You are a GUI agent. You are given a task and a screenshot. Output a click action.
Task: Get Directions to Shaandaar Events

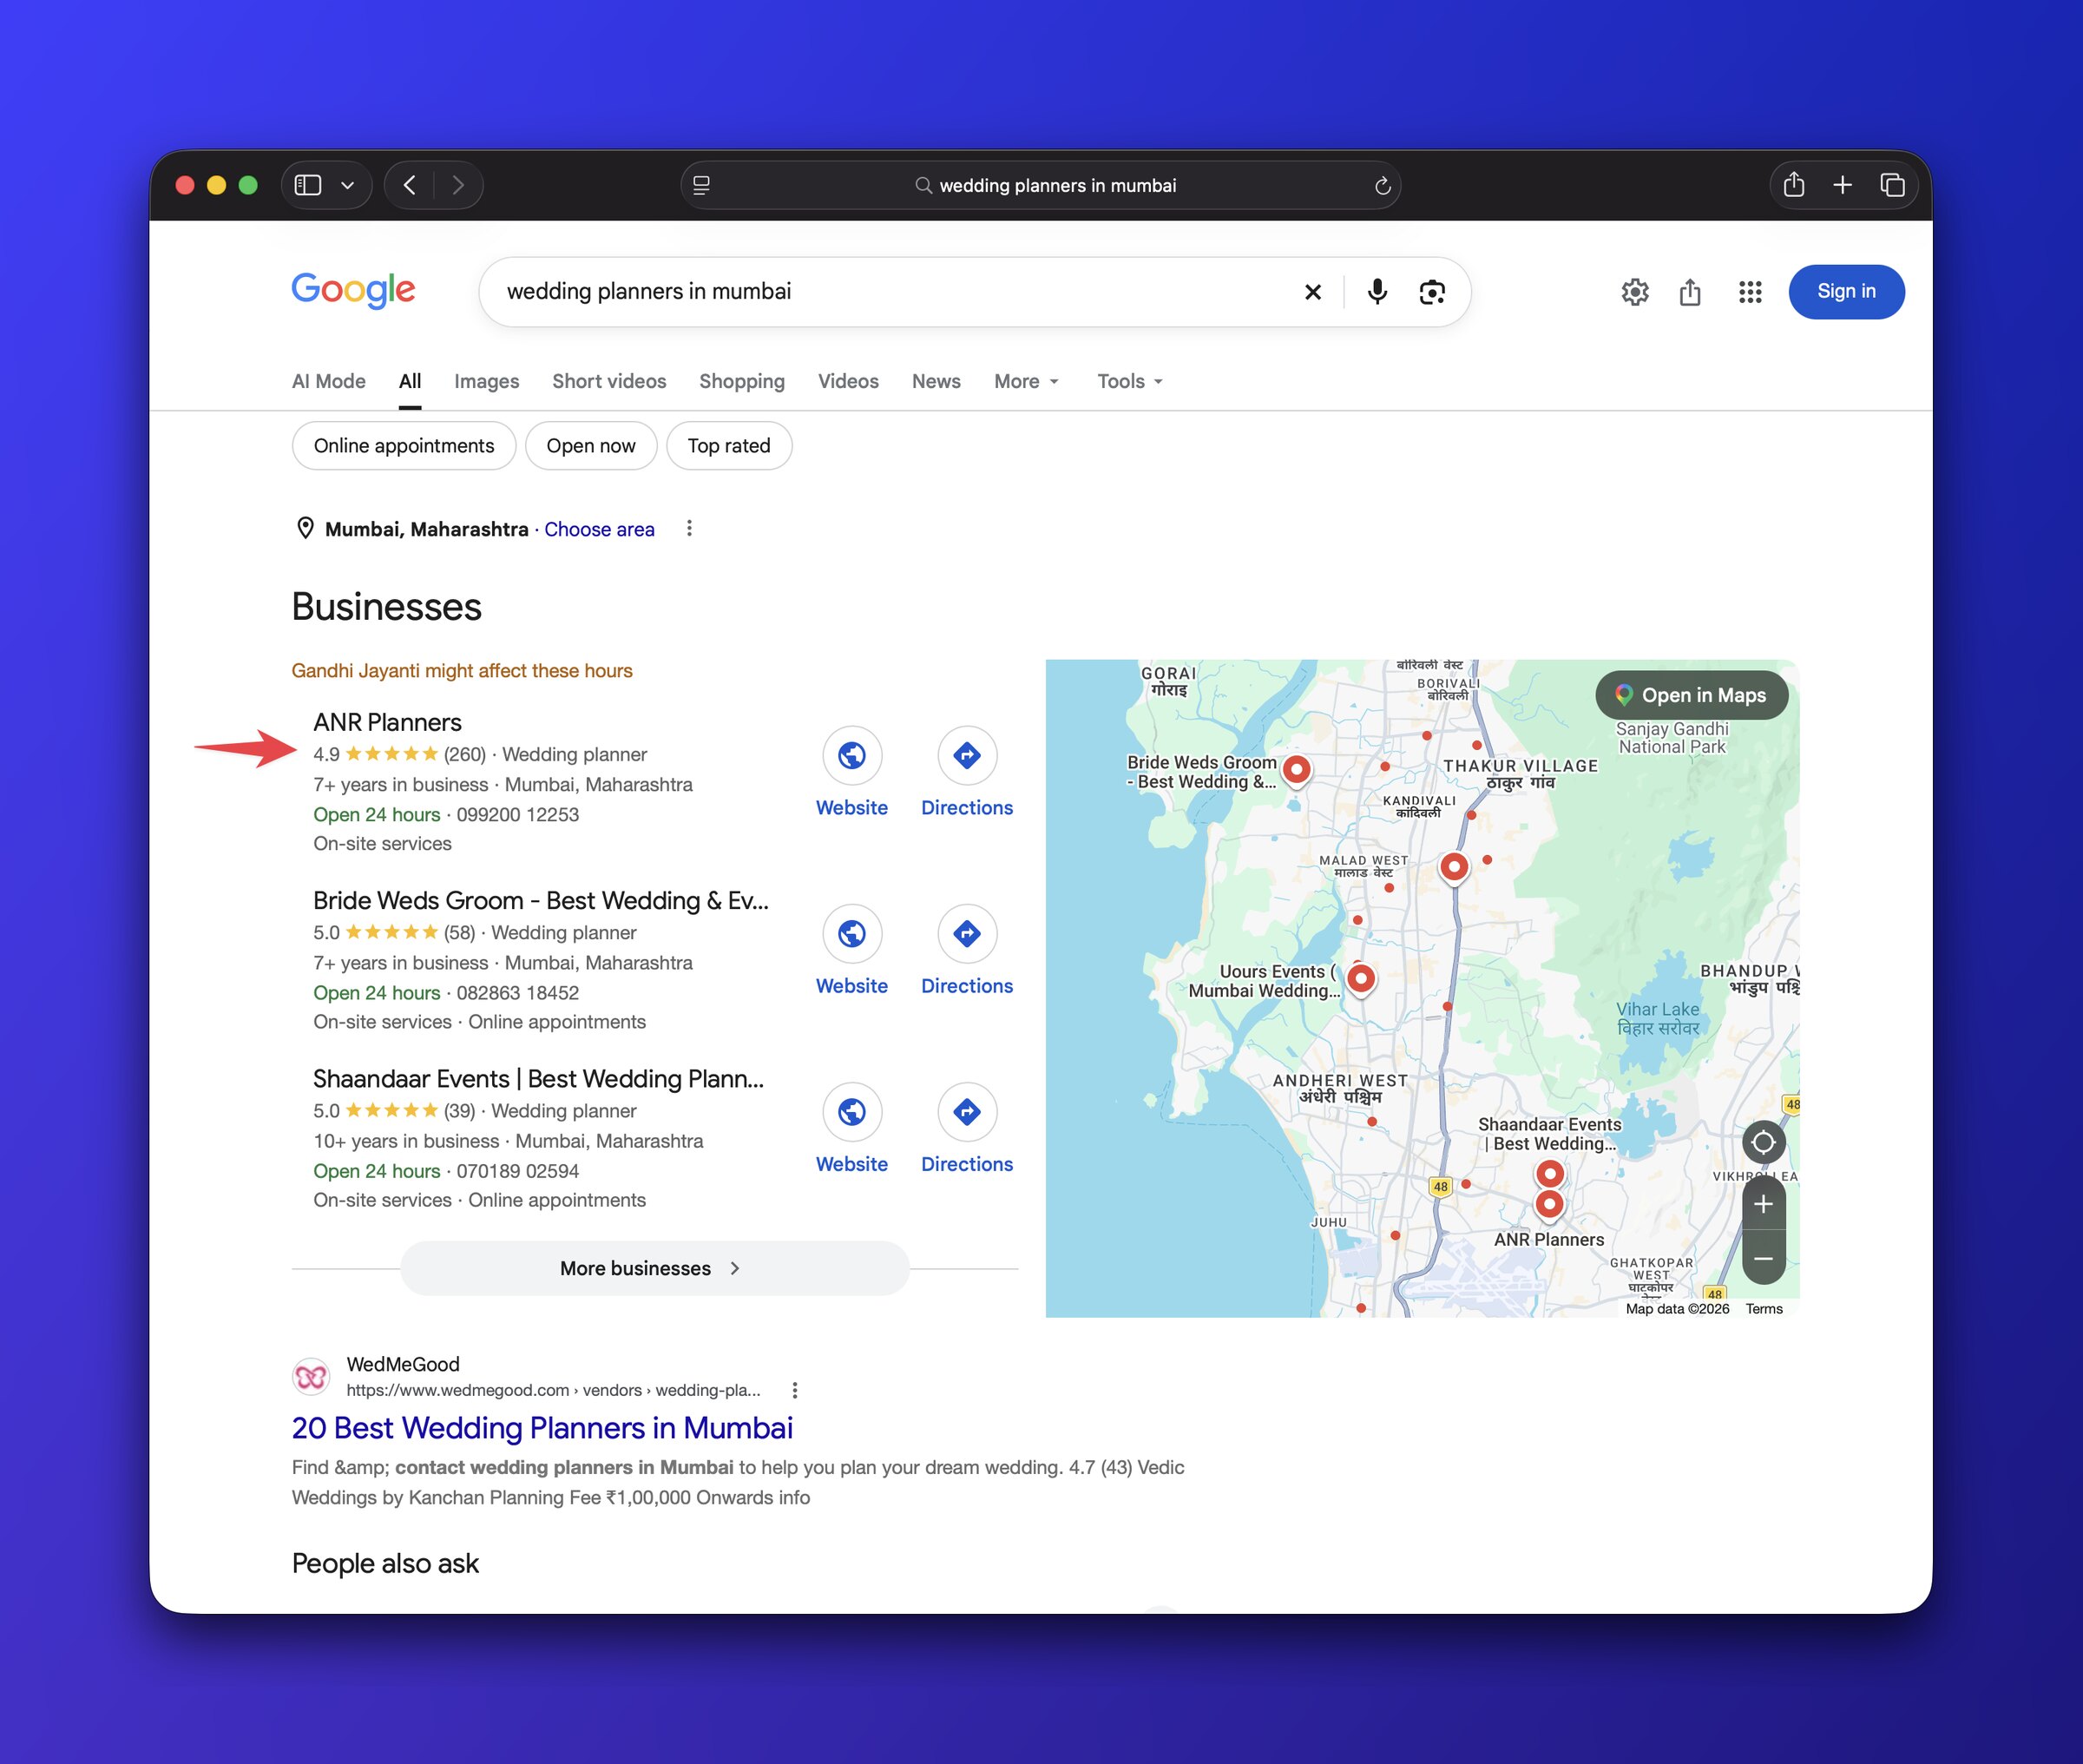tap(967, 1111)
